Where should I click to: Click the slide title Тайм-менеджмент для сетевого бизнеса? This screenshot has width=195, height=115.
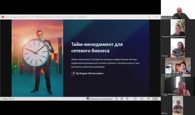[x=97, y=47]
